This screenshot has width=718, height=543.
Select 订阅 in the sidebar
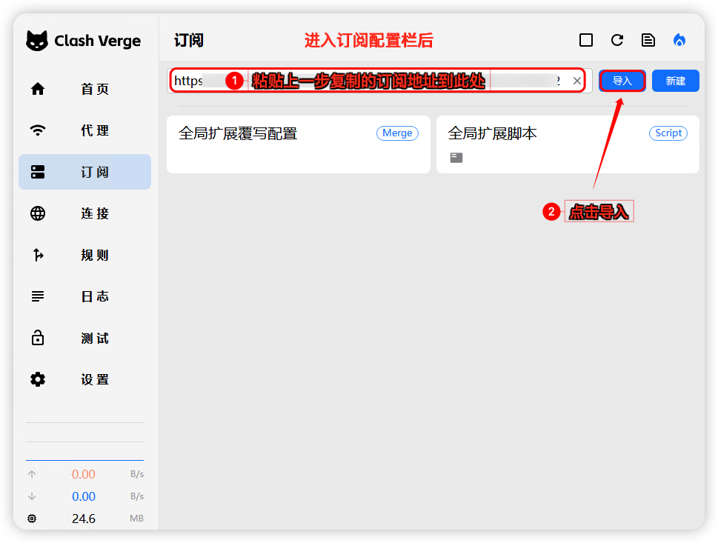coord(84,172)
